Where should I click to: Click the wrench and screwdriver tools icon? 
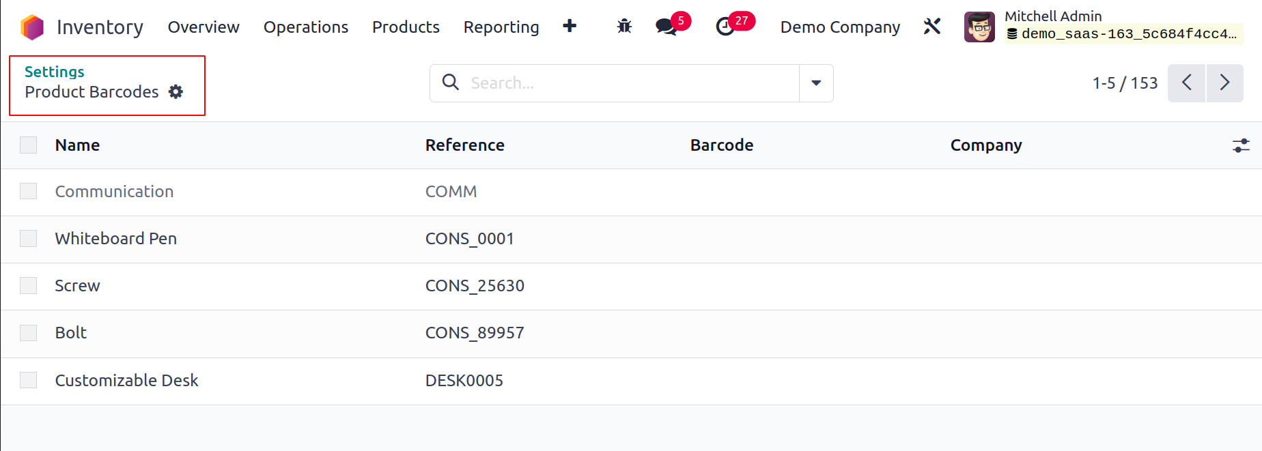coord(932,27)
